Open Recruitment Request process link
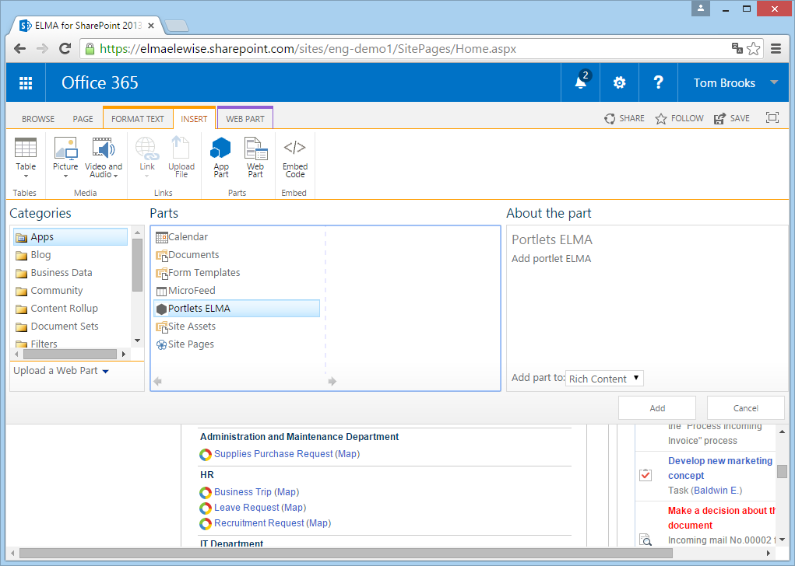Screen dimensions: 795x566 pyautogui.click(x=259, y=523)
